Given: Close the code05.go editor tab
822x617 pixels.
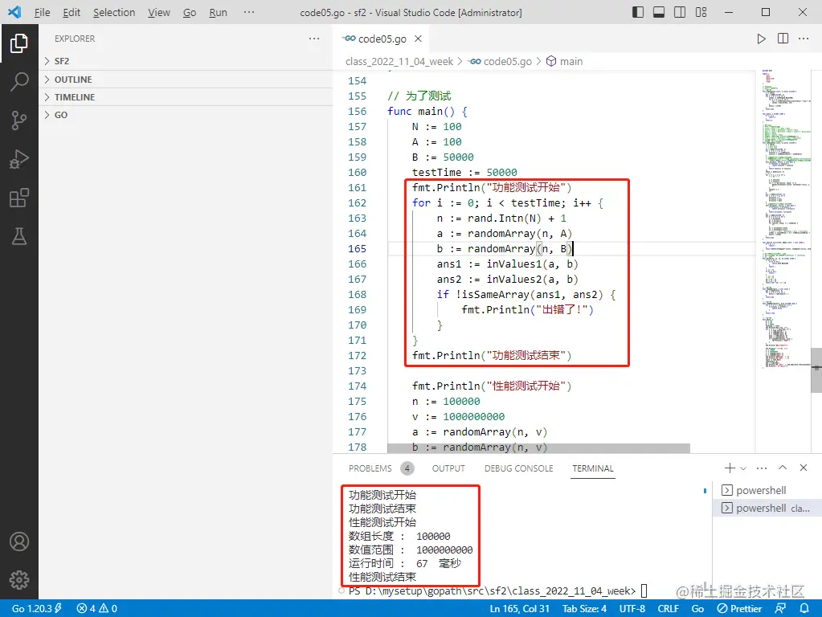Looking at the screenshot, I should [x=418, y=39].
